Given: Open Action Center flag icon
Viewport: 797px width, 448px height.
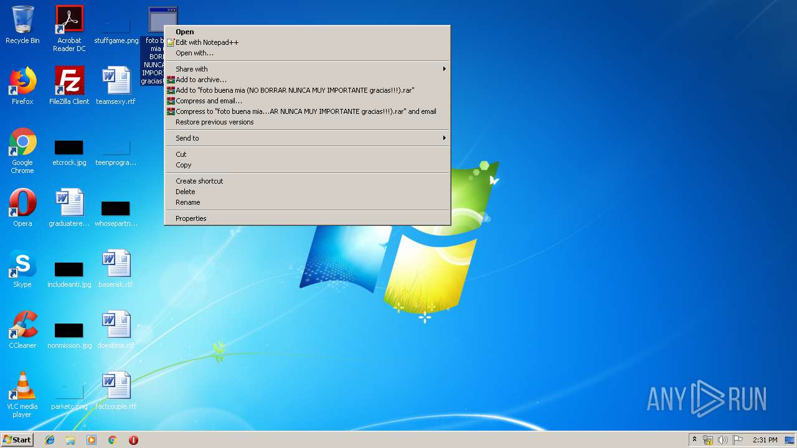Looking at the screenshot, I should (738, 440).
